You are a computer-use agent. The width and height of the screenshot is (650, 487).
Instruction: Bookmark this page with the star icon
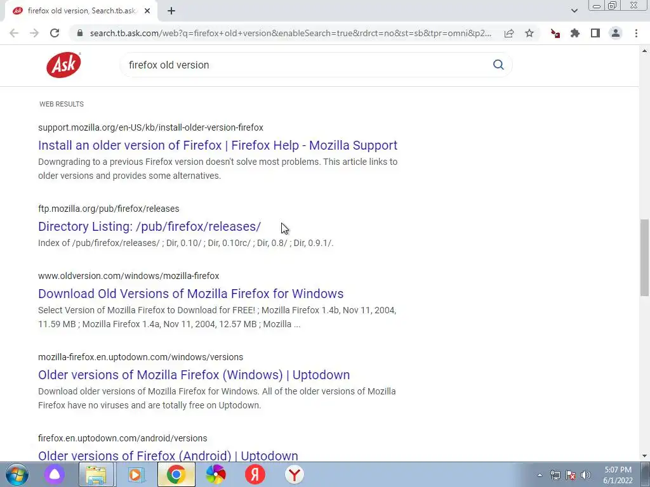529,33
